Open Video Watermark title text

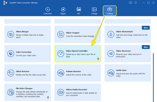point(124,31)
